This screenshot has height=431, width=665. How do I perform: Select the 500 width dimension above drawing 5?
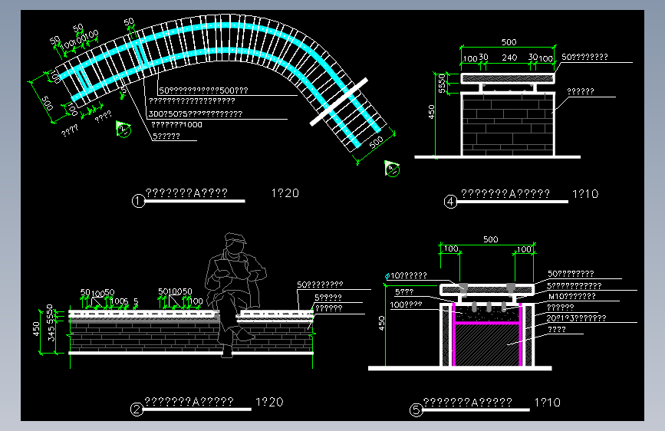491,240
